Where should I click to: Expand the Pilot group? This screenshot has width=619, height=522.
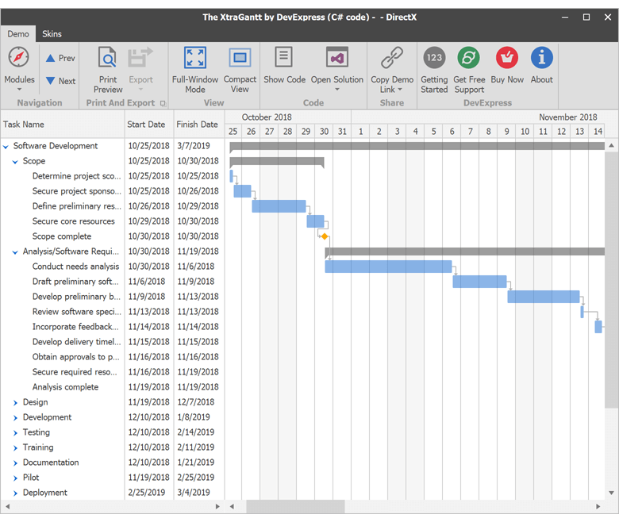[15, 478]
